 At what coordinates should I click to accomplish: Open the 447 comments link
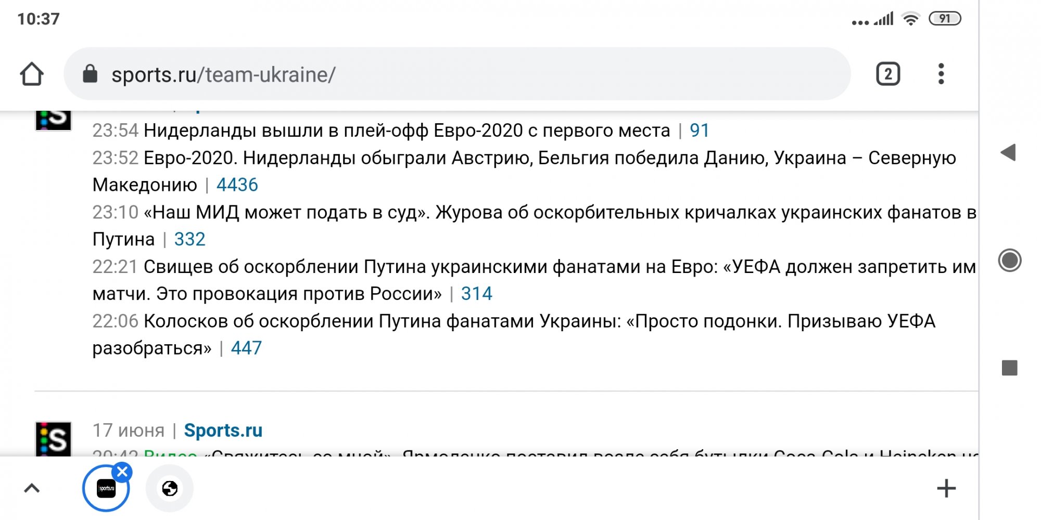246,348
